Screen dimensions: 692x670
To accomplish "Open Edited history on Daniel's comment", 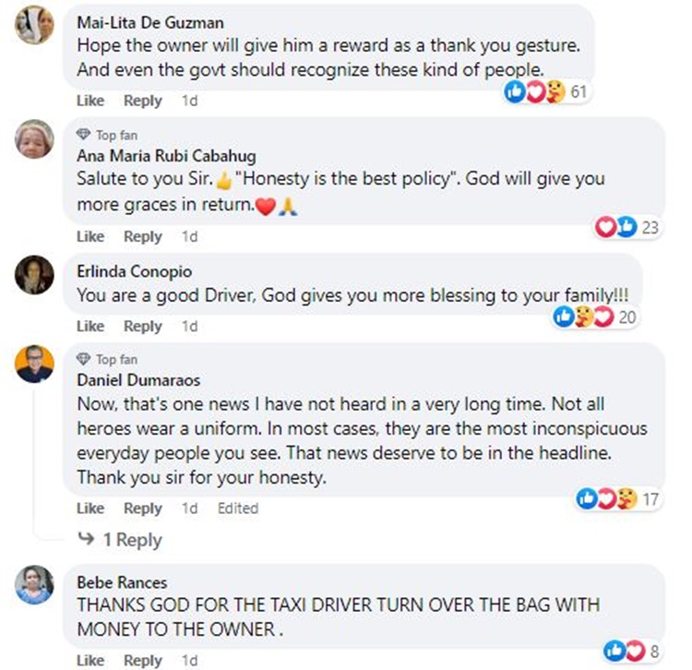I will point(237,508).
